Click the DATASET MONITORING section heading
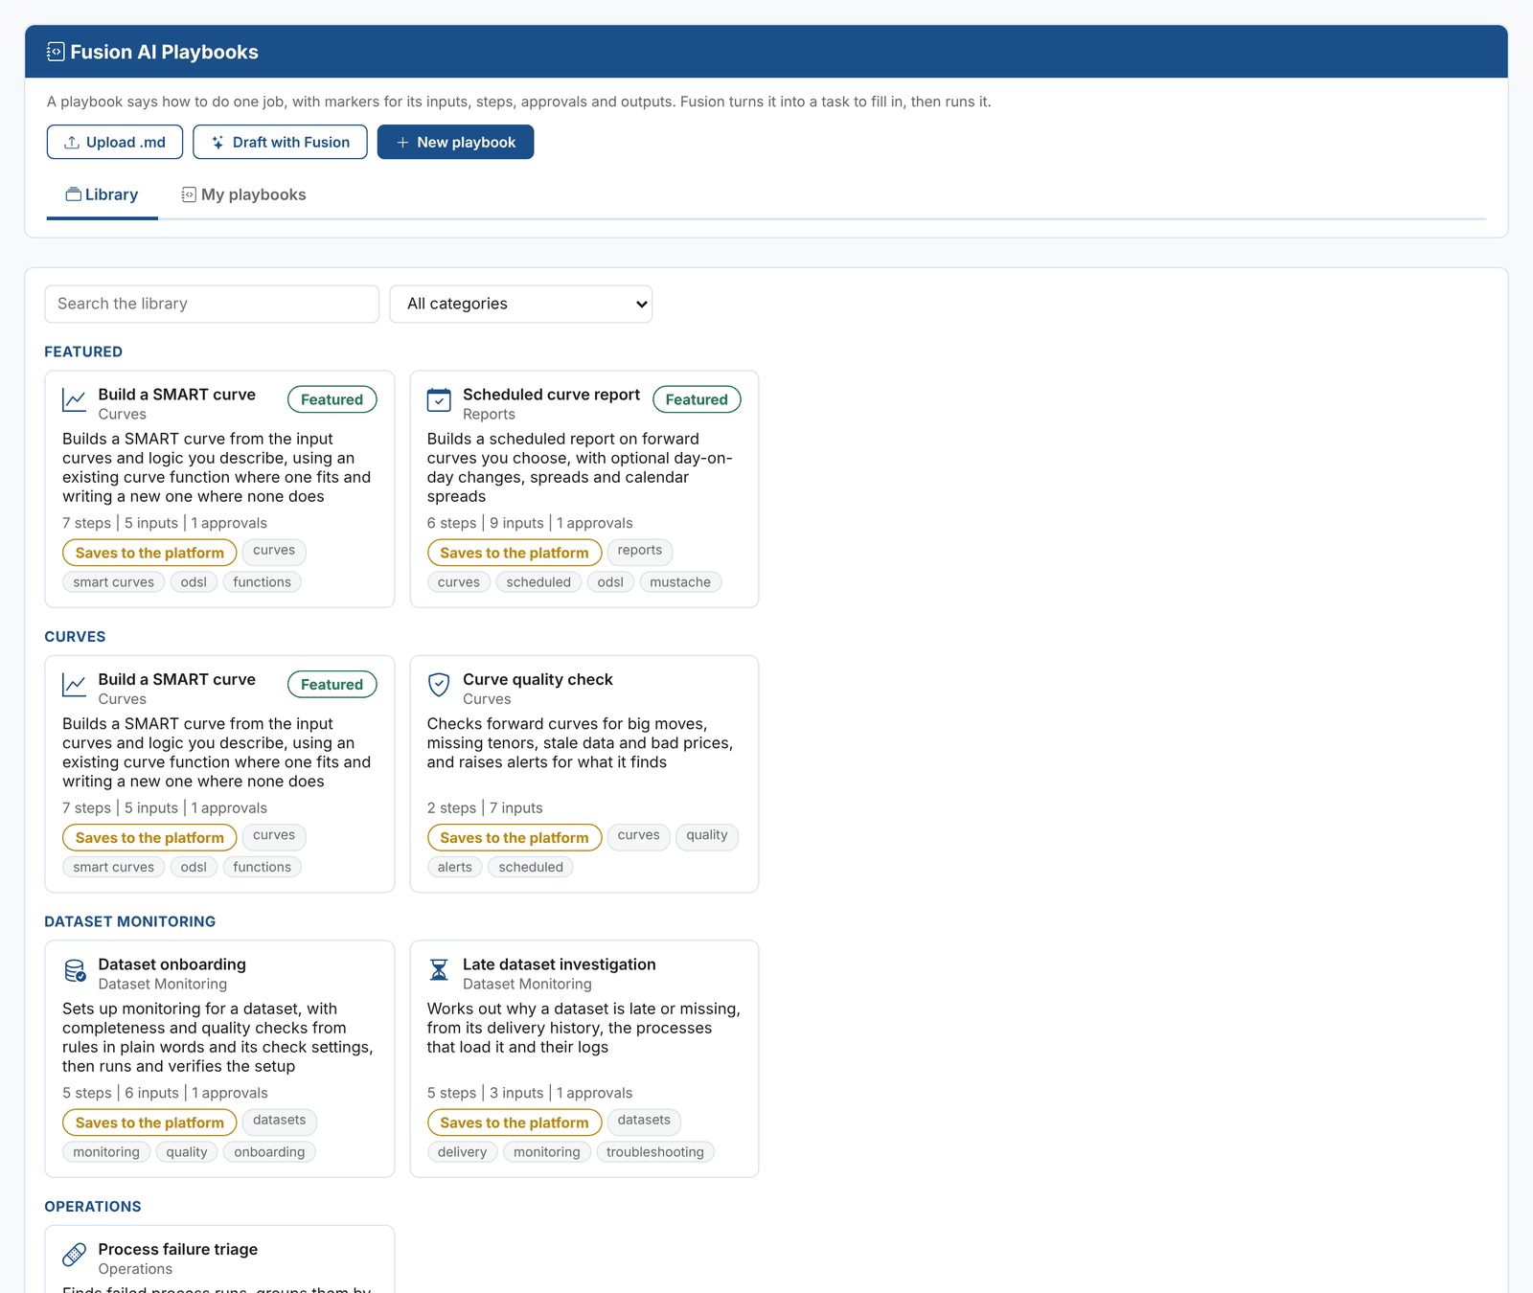The image size is (1533, 1293). (x=130, y=921)
